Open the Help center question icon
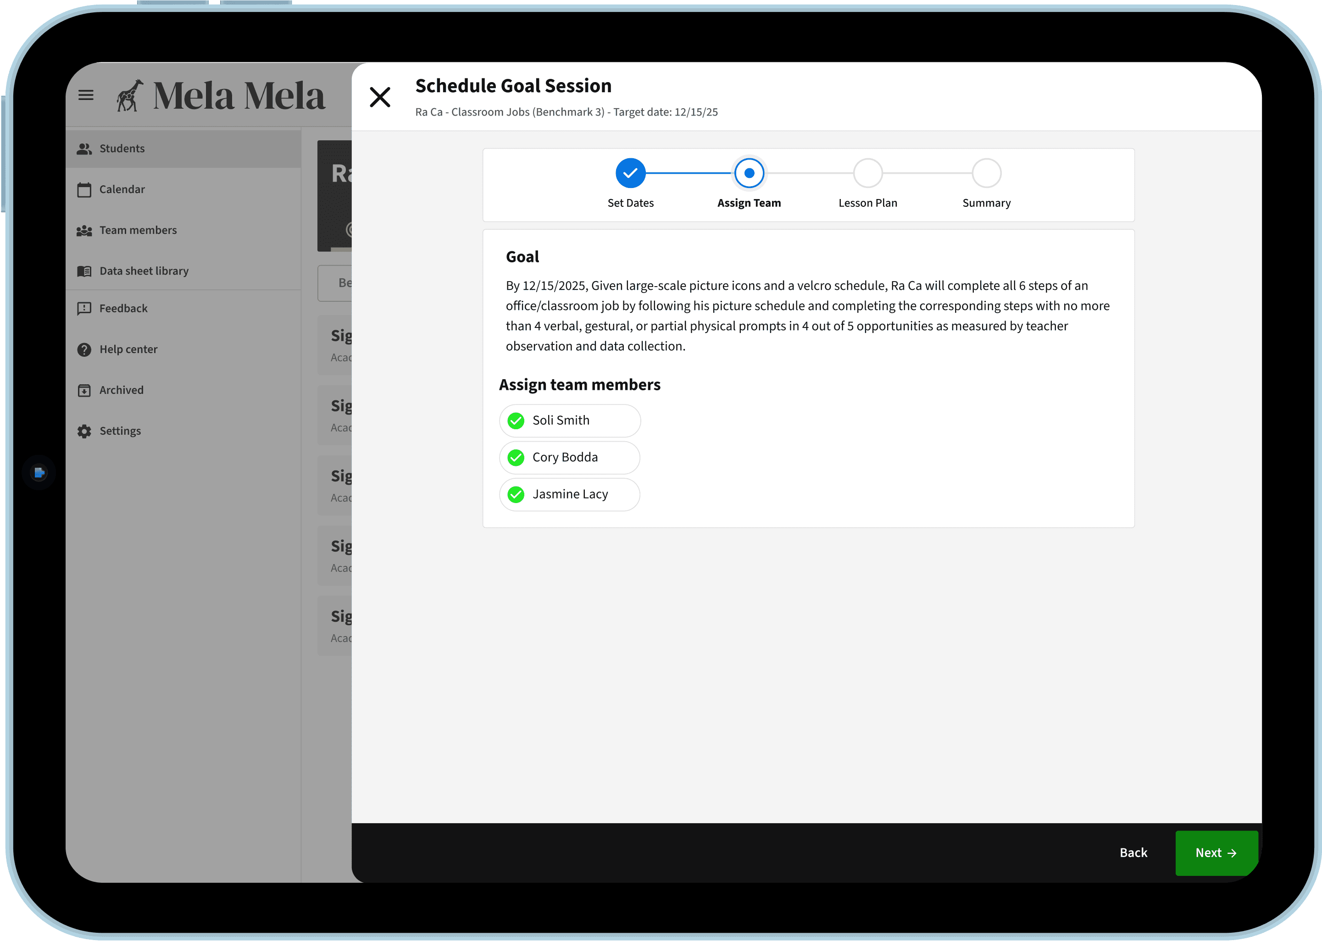 pos(84,349)
